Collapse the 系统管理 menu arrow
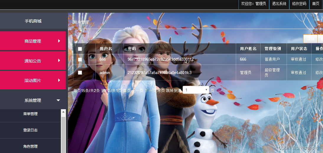The image size is (323, 153). [x=58, y=100]
